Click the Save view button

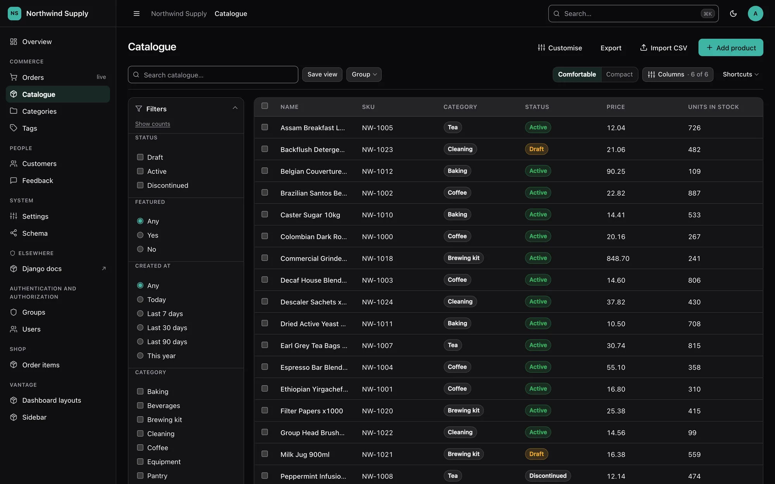[322, 74]
